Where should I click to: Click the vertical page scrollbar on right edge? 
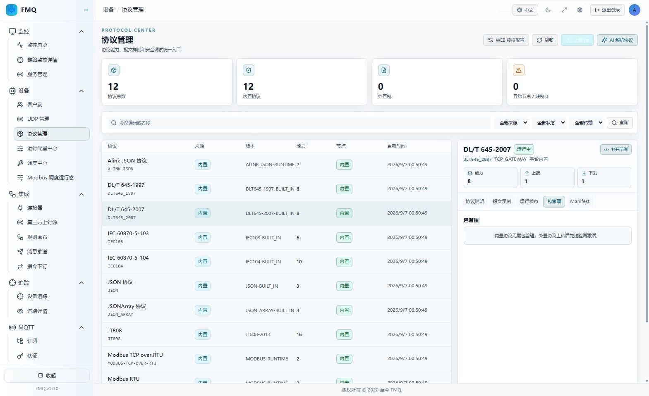[x=647, y=174]
